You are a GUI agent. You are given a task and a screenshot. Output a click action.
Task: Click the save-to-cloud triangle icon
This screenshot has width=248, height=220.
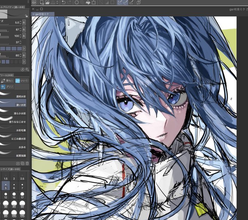[x=53, y=3]
